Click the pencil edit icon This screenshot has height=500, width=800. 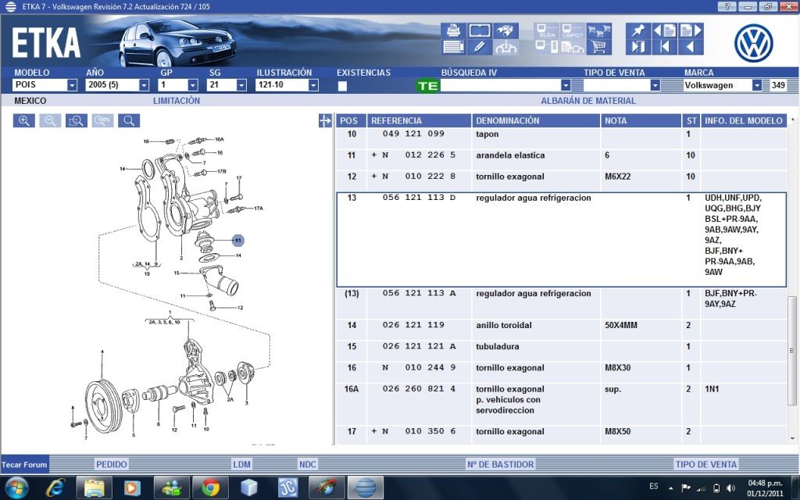(x=479, y=47)
